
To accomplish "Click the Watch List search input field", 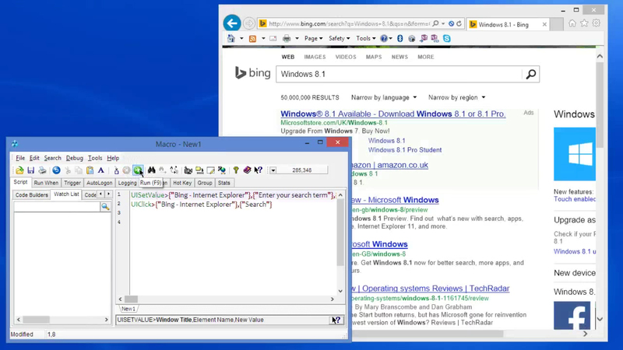I will tap(57, 207).
